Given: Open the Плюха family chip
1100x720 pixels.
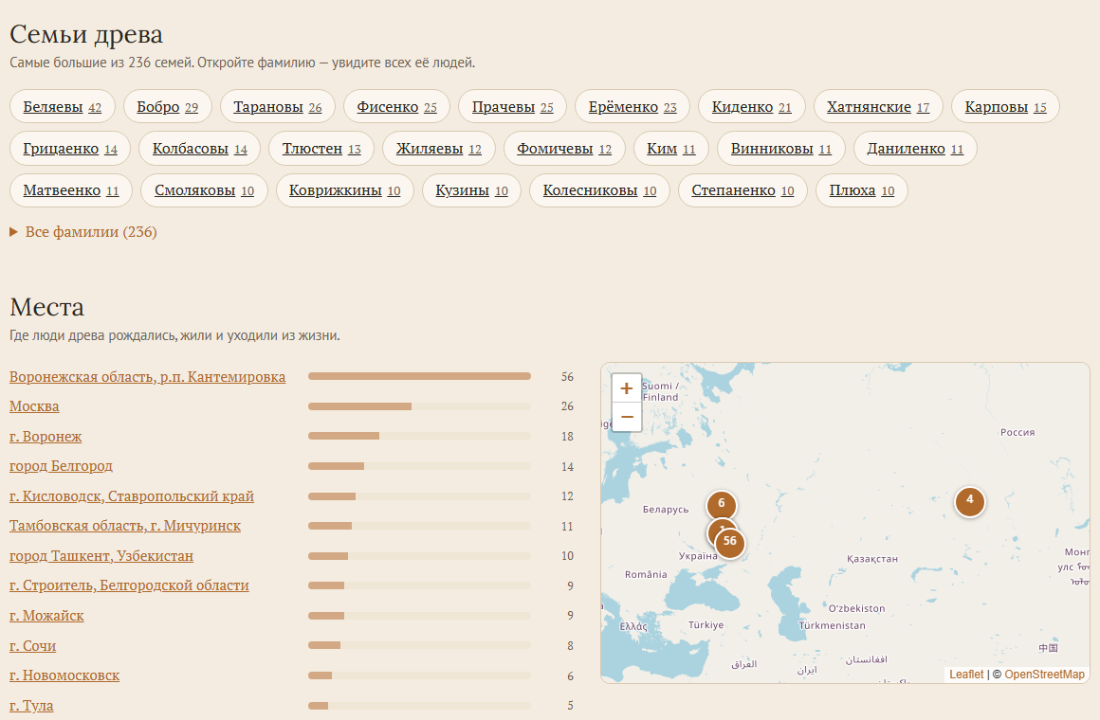Looking at the screenshot, I should tap(862, 190).
